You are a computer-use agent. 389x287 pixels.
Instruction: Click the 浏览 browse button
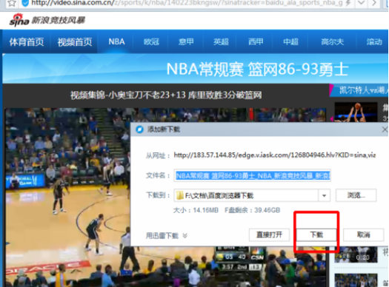tap(356, 195)
